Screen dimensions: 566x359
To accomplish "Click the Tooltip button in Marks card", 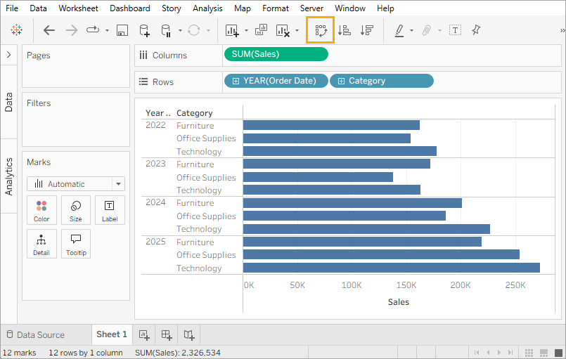I will tap(76, 244).
